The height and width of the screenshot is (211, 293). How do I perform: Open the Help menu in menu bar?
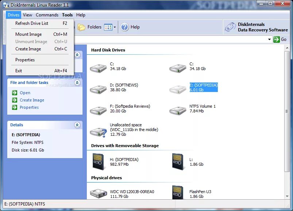pos(81,15)
